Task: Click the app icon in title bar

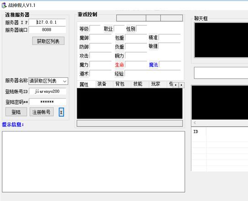Action: pos(4,5)
